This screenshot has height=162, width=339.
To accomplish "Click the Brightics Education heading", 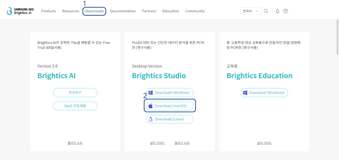I will click(x=260, y=76).
